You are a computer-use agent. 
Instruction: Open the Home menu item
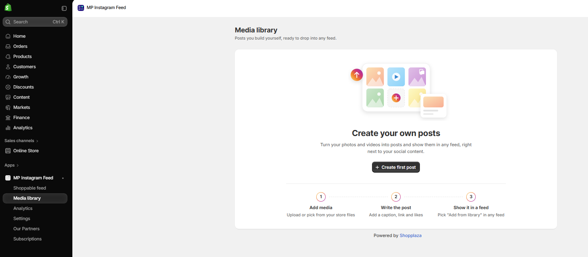point(35,36)
